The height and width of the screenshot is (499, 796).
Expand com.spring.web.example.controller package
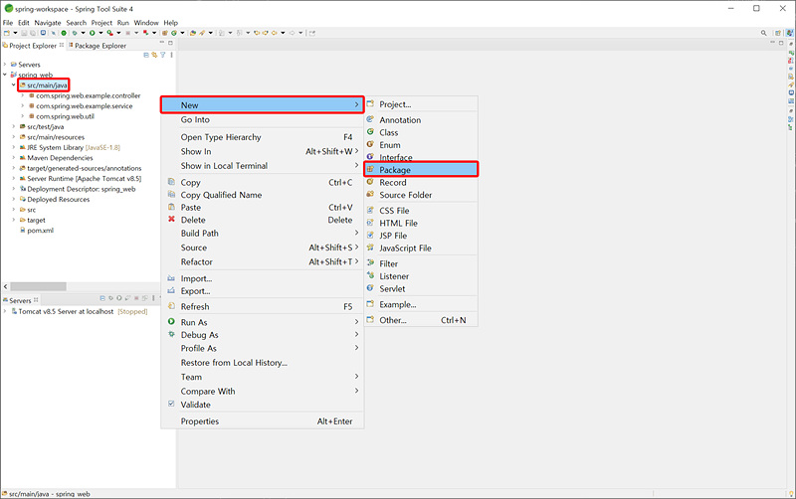pos(22,95)
